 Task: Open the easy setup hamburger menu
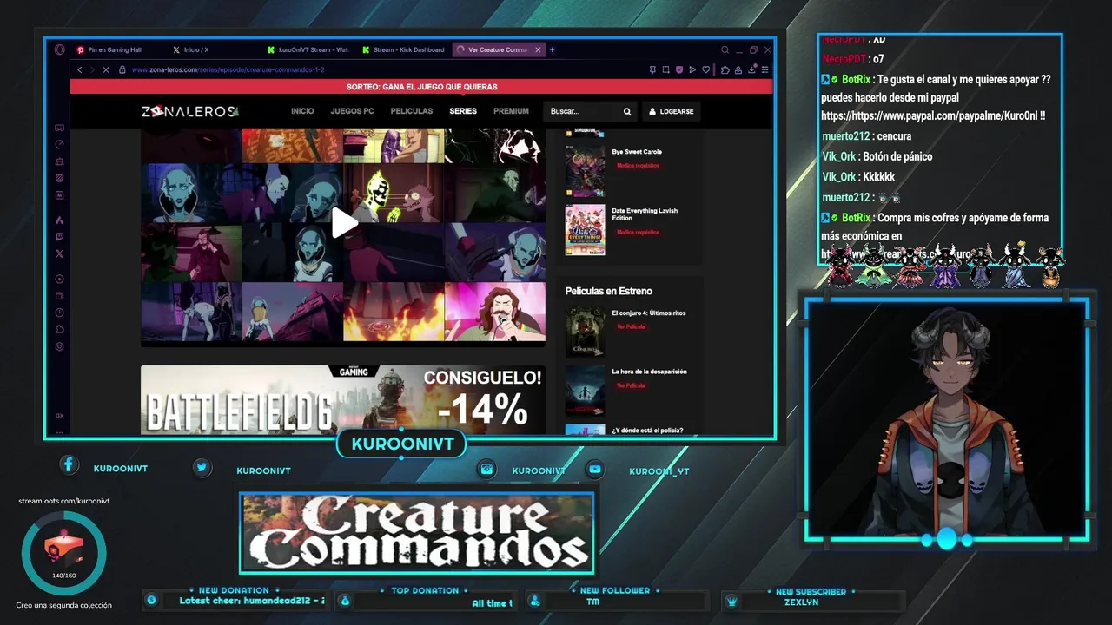click(x=765, y=69)
